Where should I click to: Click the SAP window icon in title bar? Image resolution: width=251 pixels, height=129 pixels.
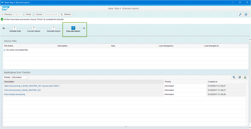click(x=2, y=2)
